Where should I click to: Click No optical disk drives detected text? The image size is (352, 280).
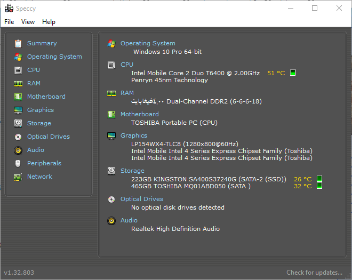click(178, 207)
